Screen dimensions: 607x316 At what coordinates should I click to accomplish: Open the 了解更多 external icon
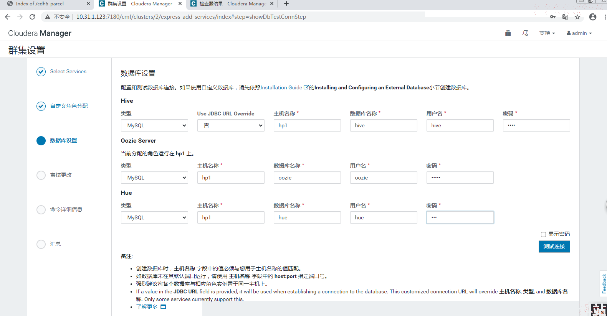163,307
